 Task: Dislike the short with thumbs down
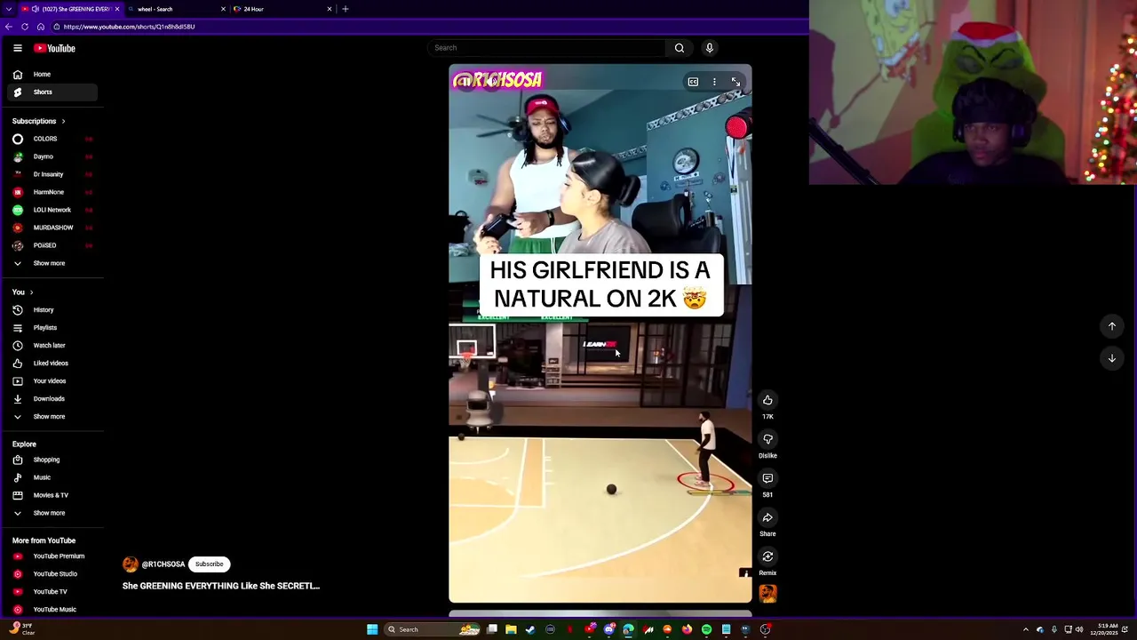coord(767,439)
